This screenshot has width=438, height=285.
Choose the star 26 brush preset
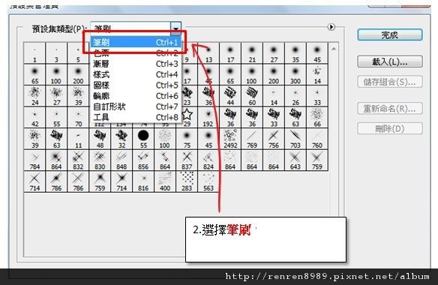pos(295,96)
